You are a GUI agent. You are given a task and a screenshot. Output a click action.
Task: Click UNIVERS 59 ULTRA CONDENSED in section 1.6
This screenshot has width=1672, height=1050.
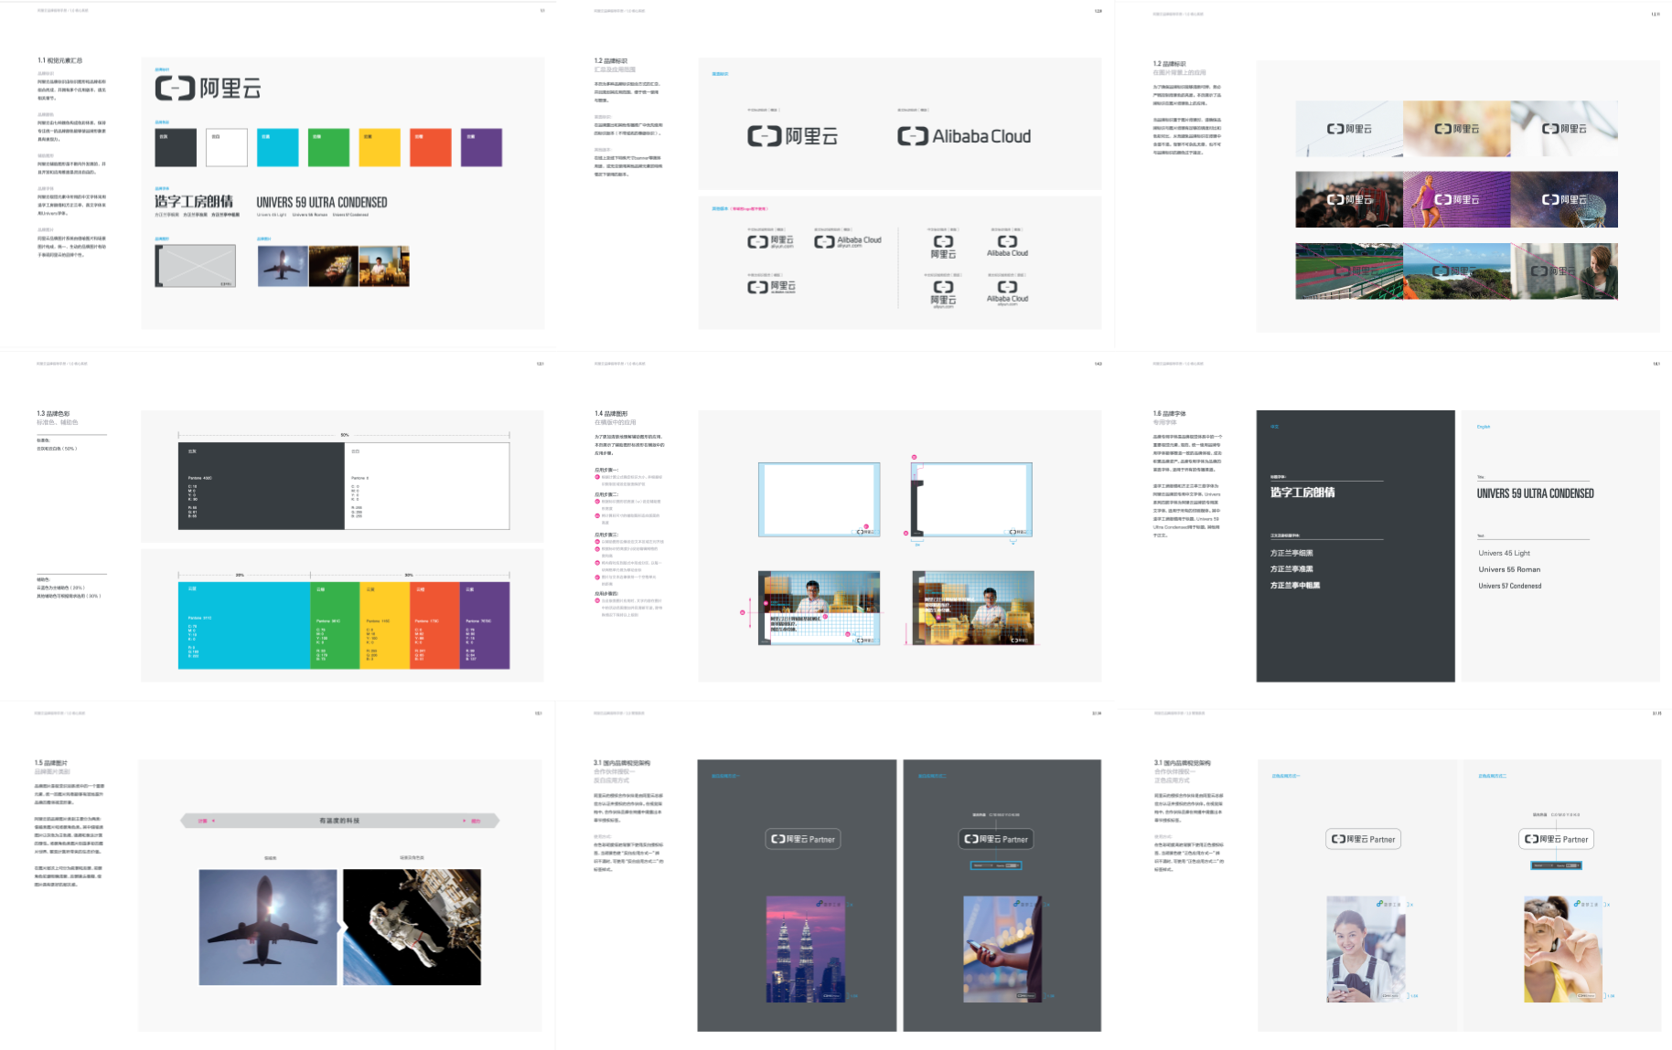coord(1536,493)
